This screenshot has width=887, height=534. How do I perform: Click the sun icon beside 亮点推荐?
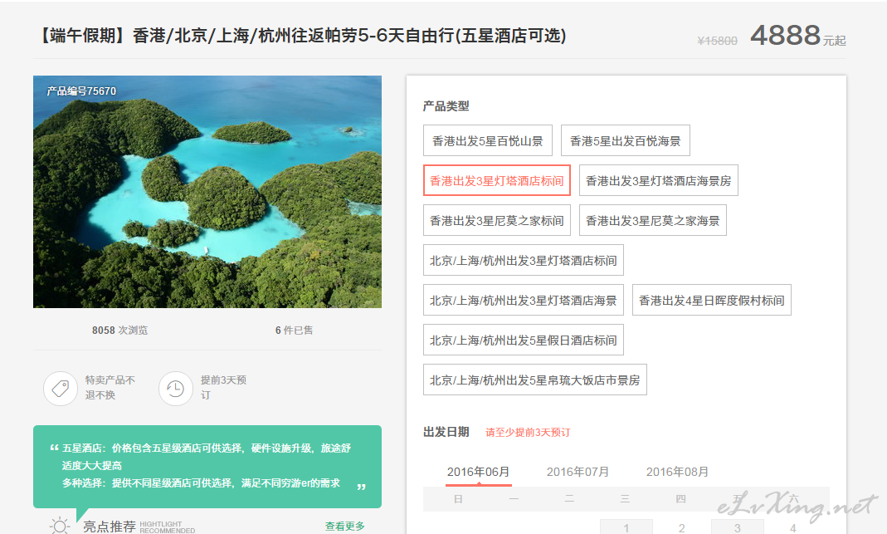tap(60, 526)
